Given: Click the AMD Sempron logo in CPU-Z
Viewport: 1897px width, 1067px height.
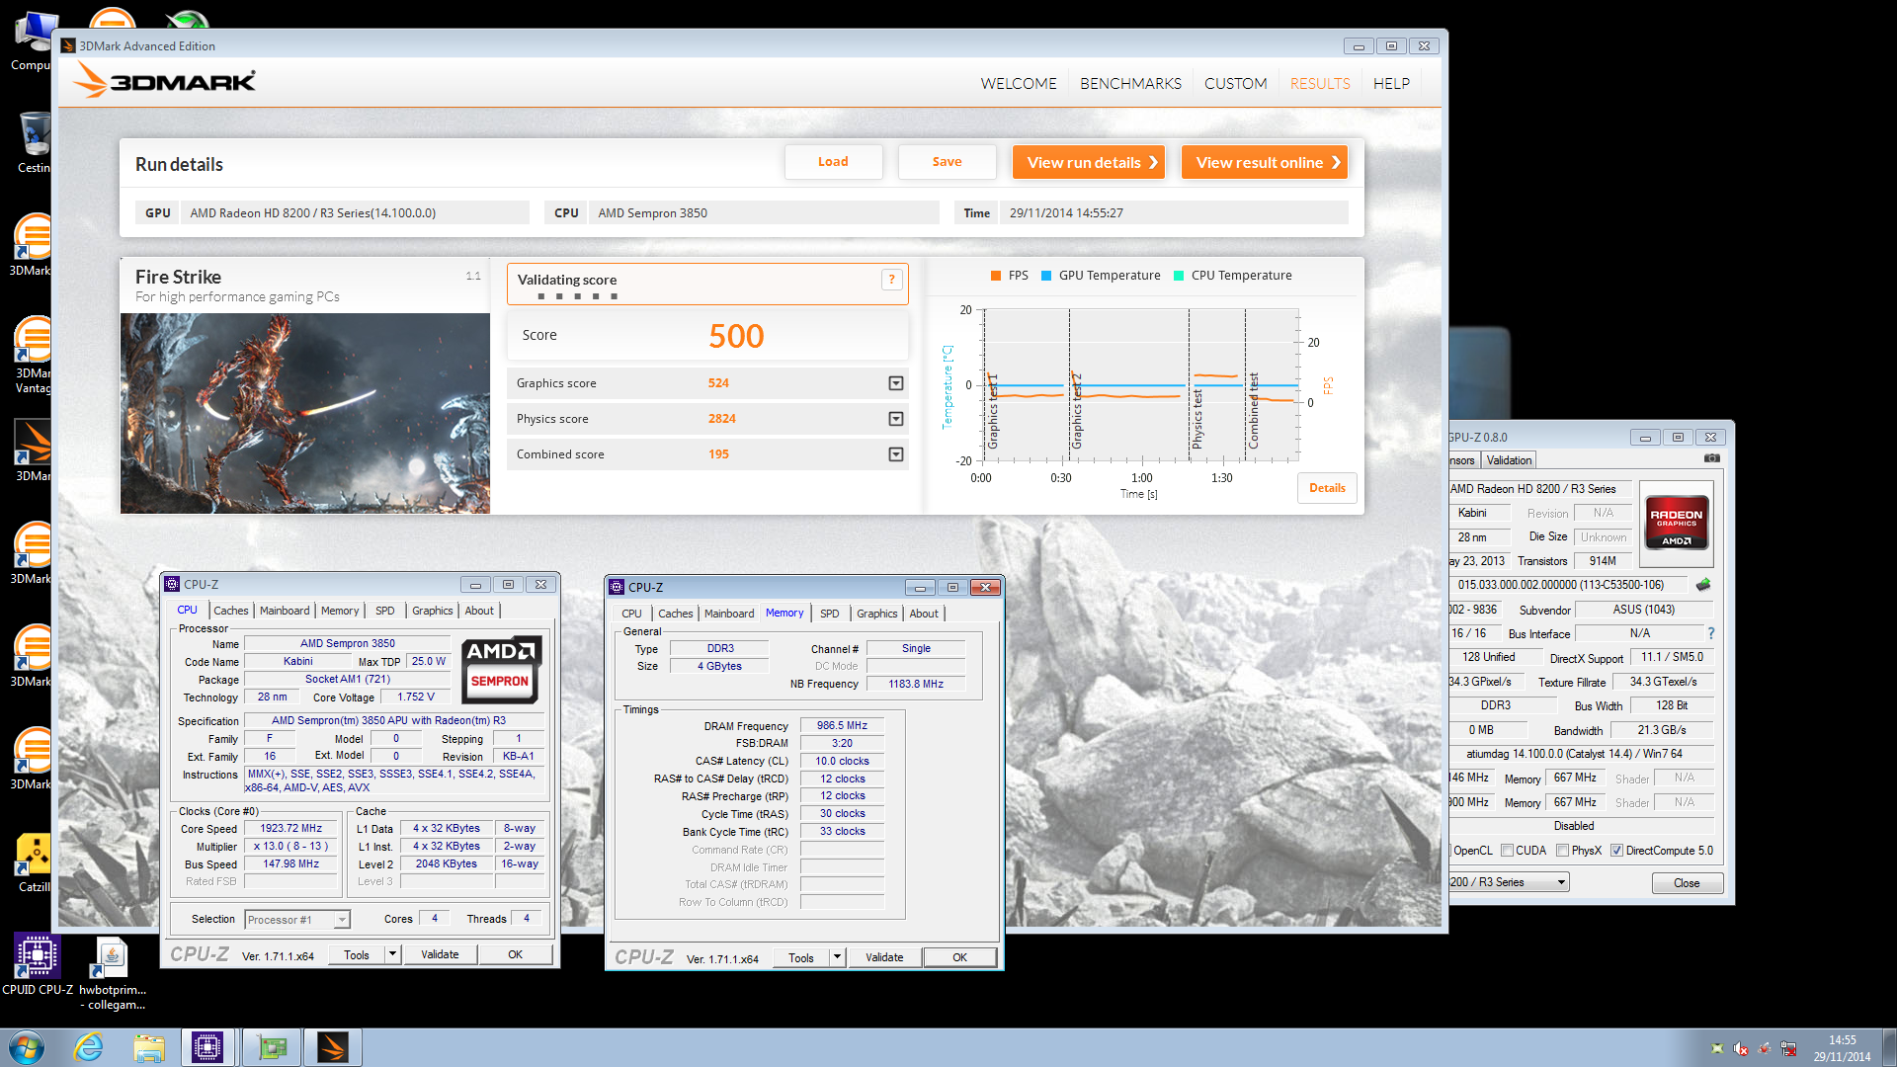Looking at the screenshot, I should pos(501,669).
